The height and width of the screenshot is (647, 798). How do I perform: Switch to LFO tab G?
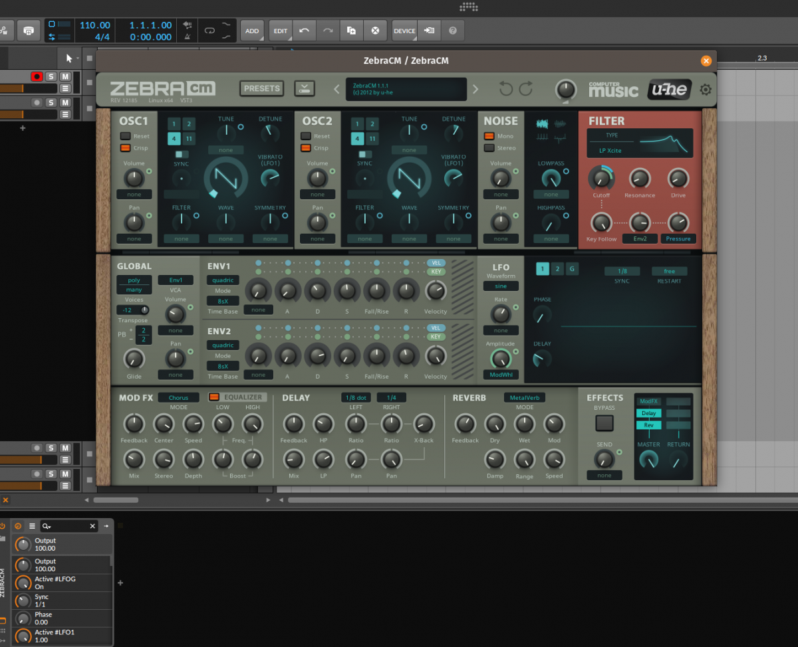pyautogui.click(x=572, y=269)
